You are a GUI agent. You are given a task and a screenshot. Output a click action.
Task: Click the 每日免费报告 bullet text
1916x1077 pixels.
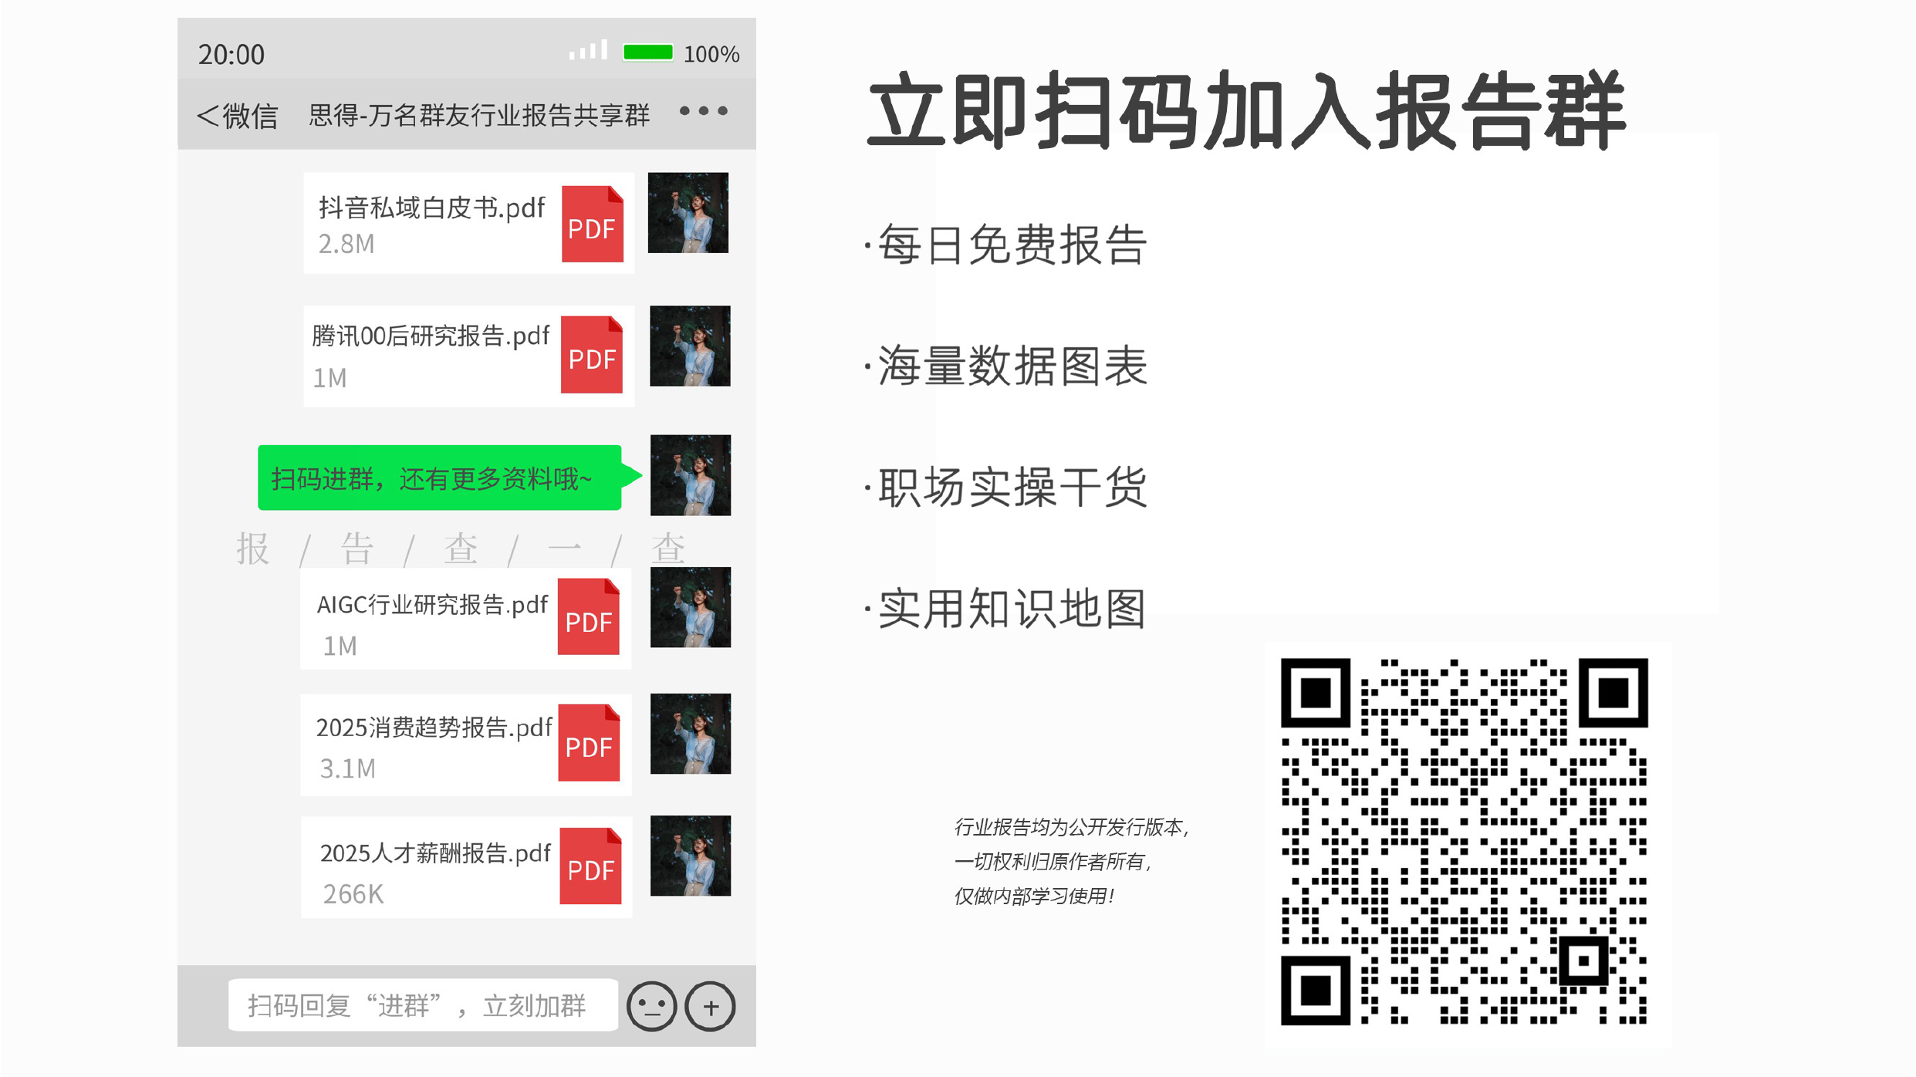pyautogui.click(x=1012, y=245)
